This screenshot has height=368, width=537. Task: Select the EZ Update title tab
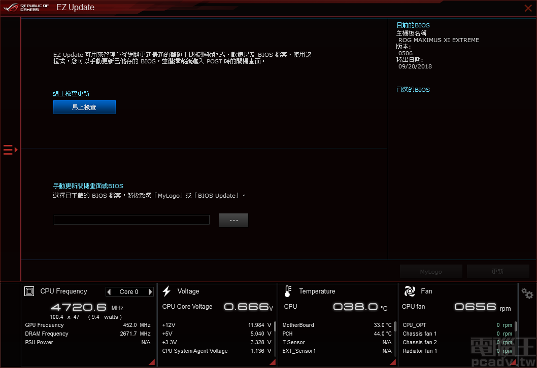click(75, 7)
